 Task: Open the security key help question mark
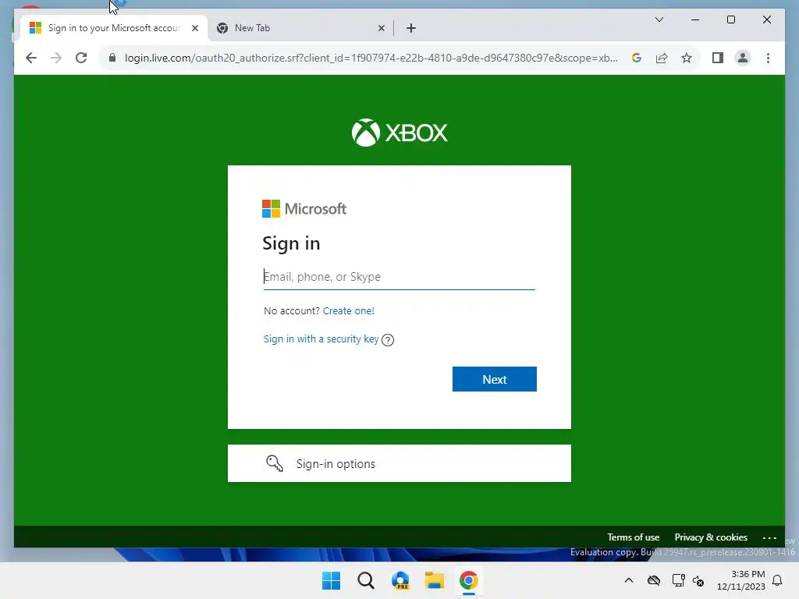(388, 340)
